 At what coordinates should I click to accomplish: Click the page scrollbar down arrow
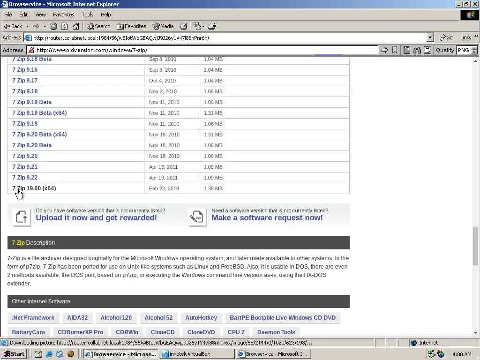pyautogui.click(x=475, y=333)
